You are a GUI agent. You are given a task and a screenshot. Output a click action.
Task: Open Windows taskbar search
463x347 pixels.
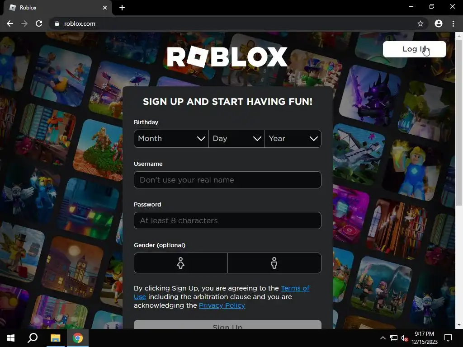[33, 338]
